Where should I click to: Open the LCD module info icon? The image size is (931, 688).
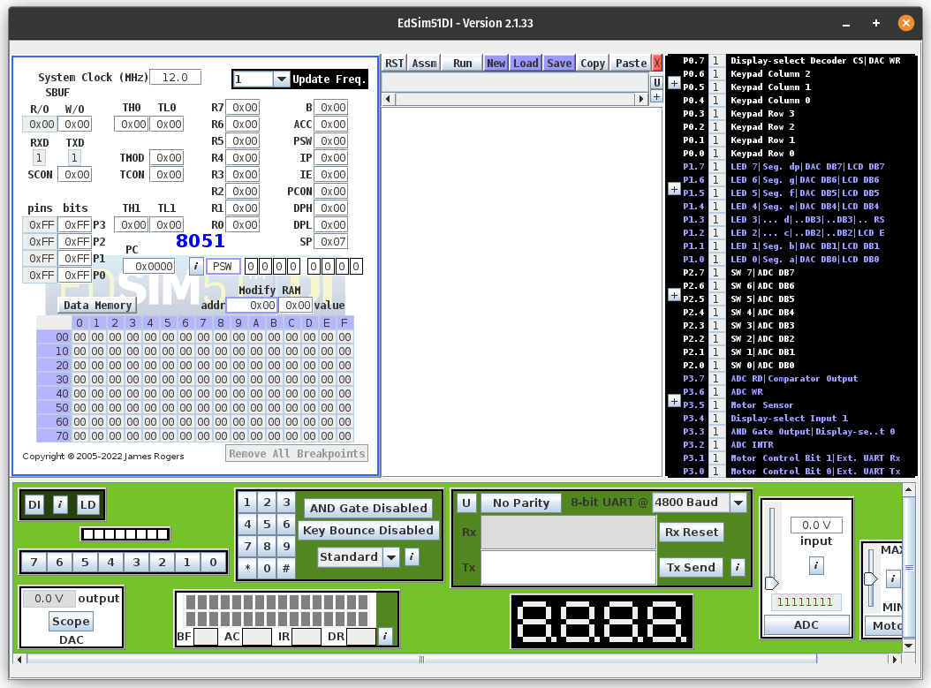pos(385,636)
